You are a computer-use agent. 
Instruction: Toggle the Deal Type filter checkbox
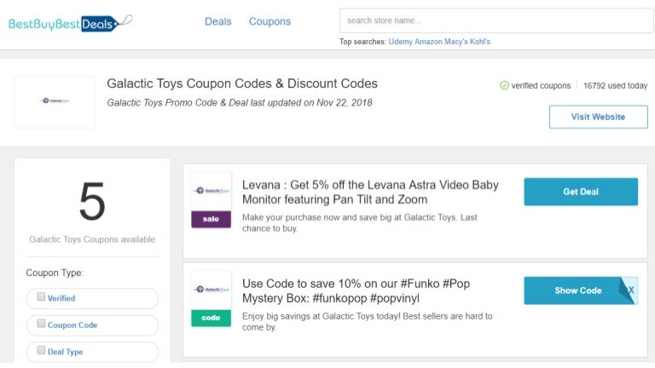[41, 351]
